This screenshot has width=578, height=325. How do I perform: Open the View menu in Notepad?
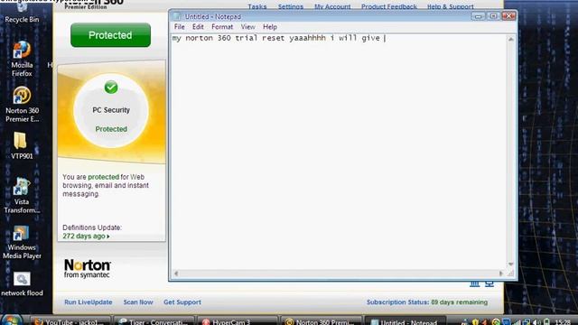coord(247,27)
